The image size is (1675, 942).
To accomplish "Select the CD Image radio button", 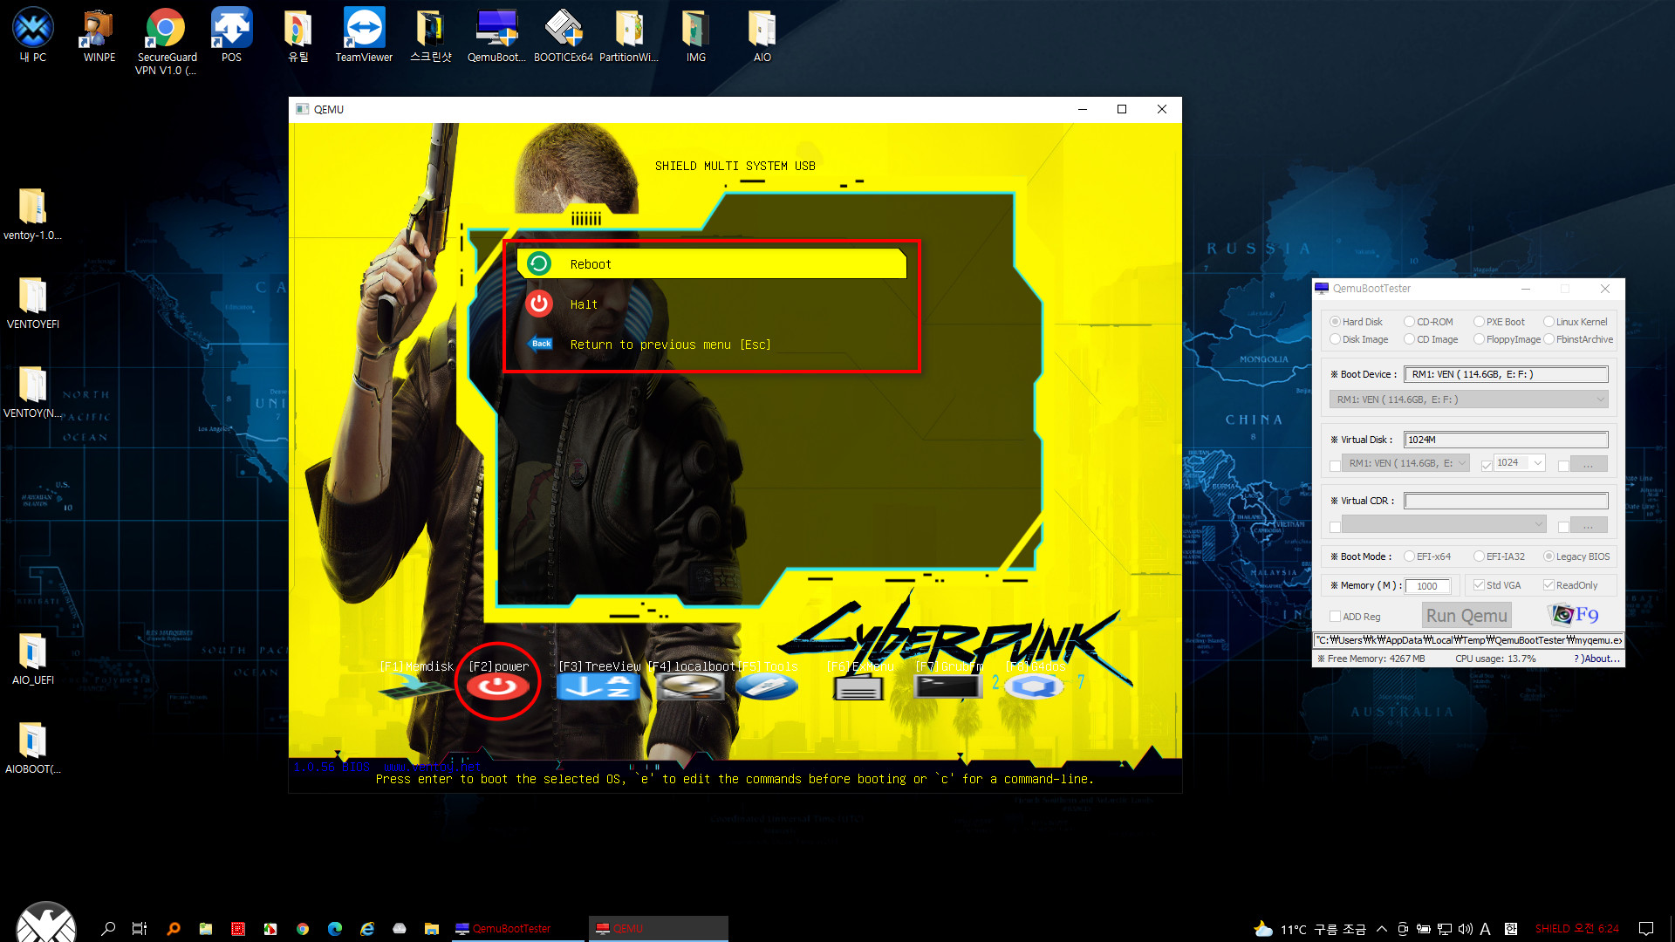I will coord(1409,339).
